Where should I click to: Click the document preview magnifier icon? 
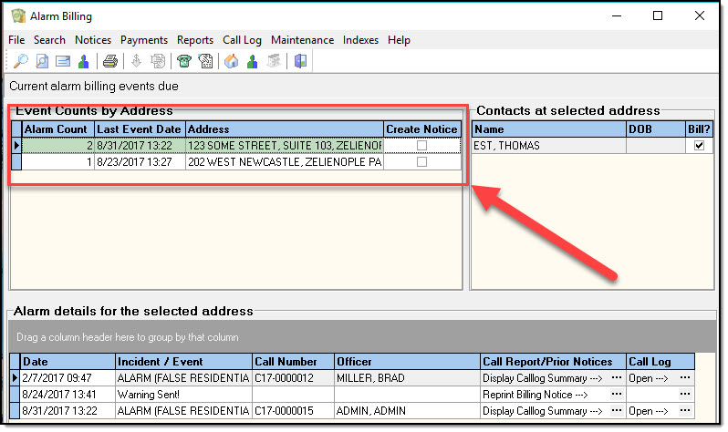pyautogui.click(x=42, y=61)
